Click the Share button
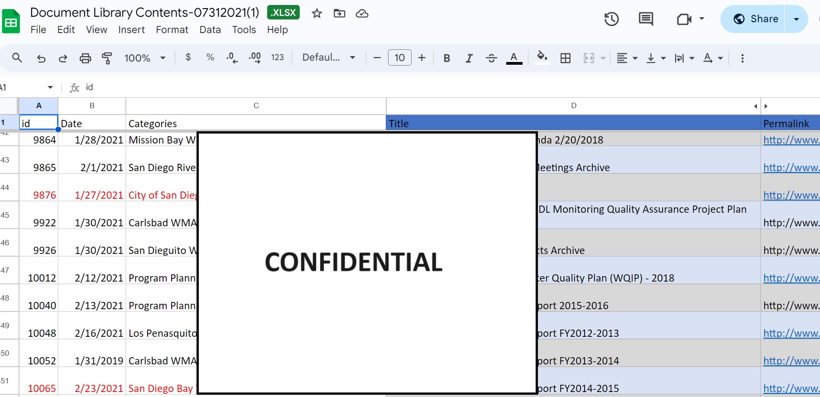The height and width of the screenshot is (397, 820). (x=753, y=19)
